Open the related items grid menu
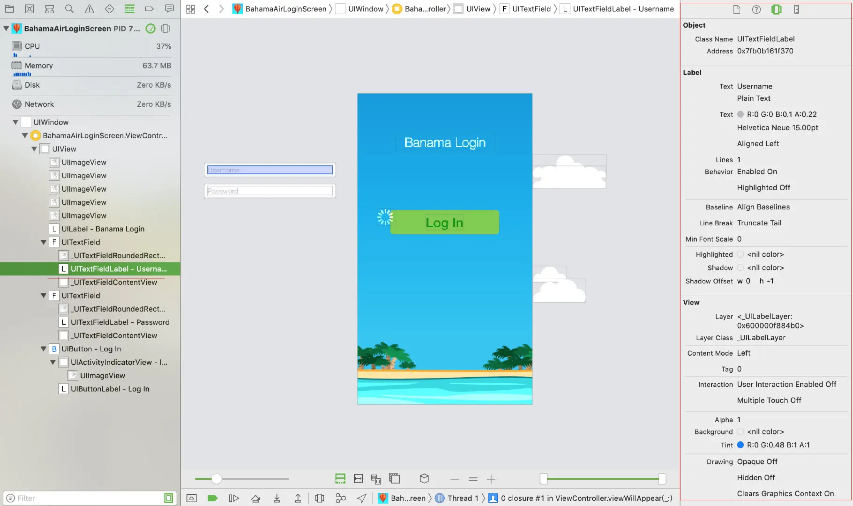This screenshot has height=506, width=853. [190, 9]
